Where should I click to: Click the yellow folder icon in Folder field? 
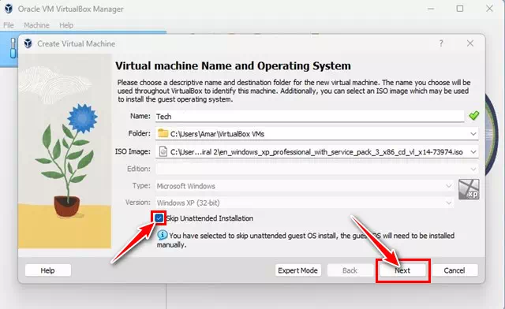tap(163, 133)
